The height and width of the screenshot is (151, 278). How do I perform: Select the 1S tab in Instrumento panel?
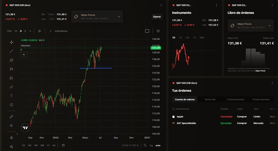pyautogui.click(x=180, y=38)
